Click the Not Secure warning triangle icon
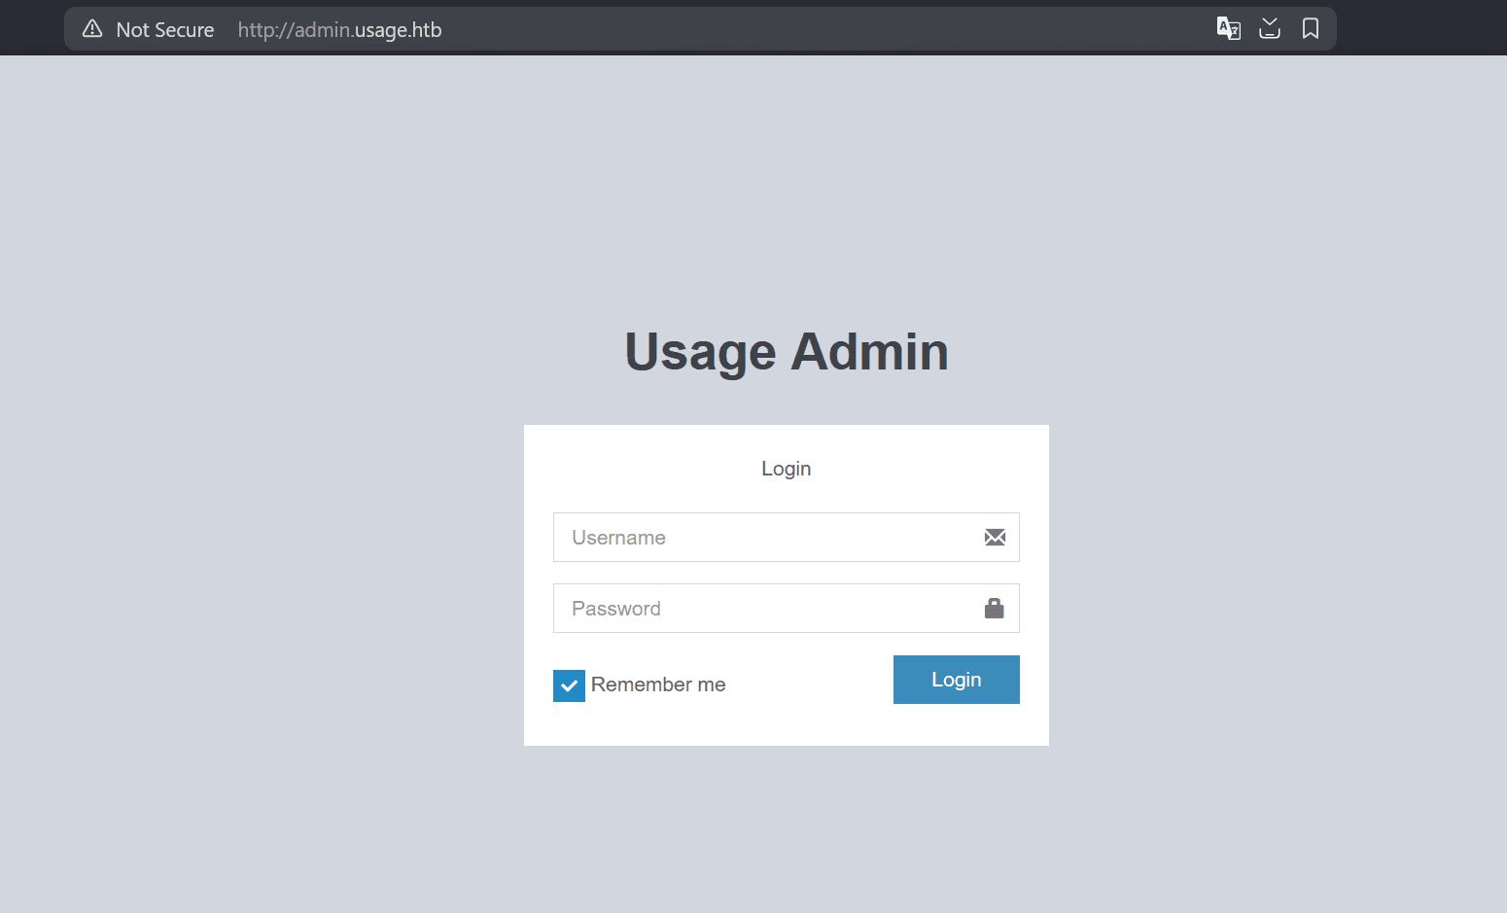The image size is (1507, 913). click(x=91, y=28)
